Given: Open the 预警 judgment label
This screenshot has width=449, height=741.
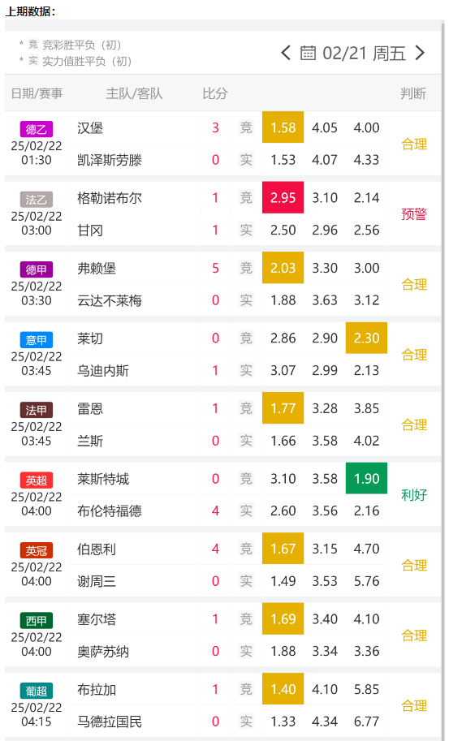Looking at the screenshot, I should coord(414,214).
